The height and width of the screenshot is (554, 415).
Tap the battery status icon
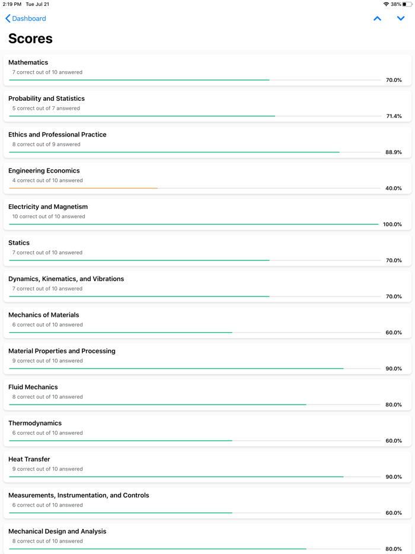coord(407,4)
